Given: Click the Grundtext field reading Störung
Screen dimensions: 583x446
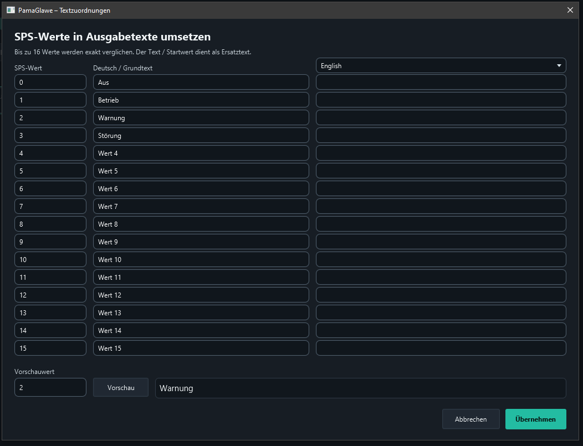Looking at the screenshot, I should pos(201,135).
